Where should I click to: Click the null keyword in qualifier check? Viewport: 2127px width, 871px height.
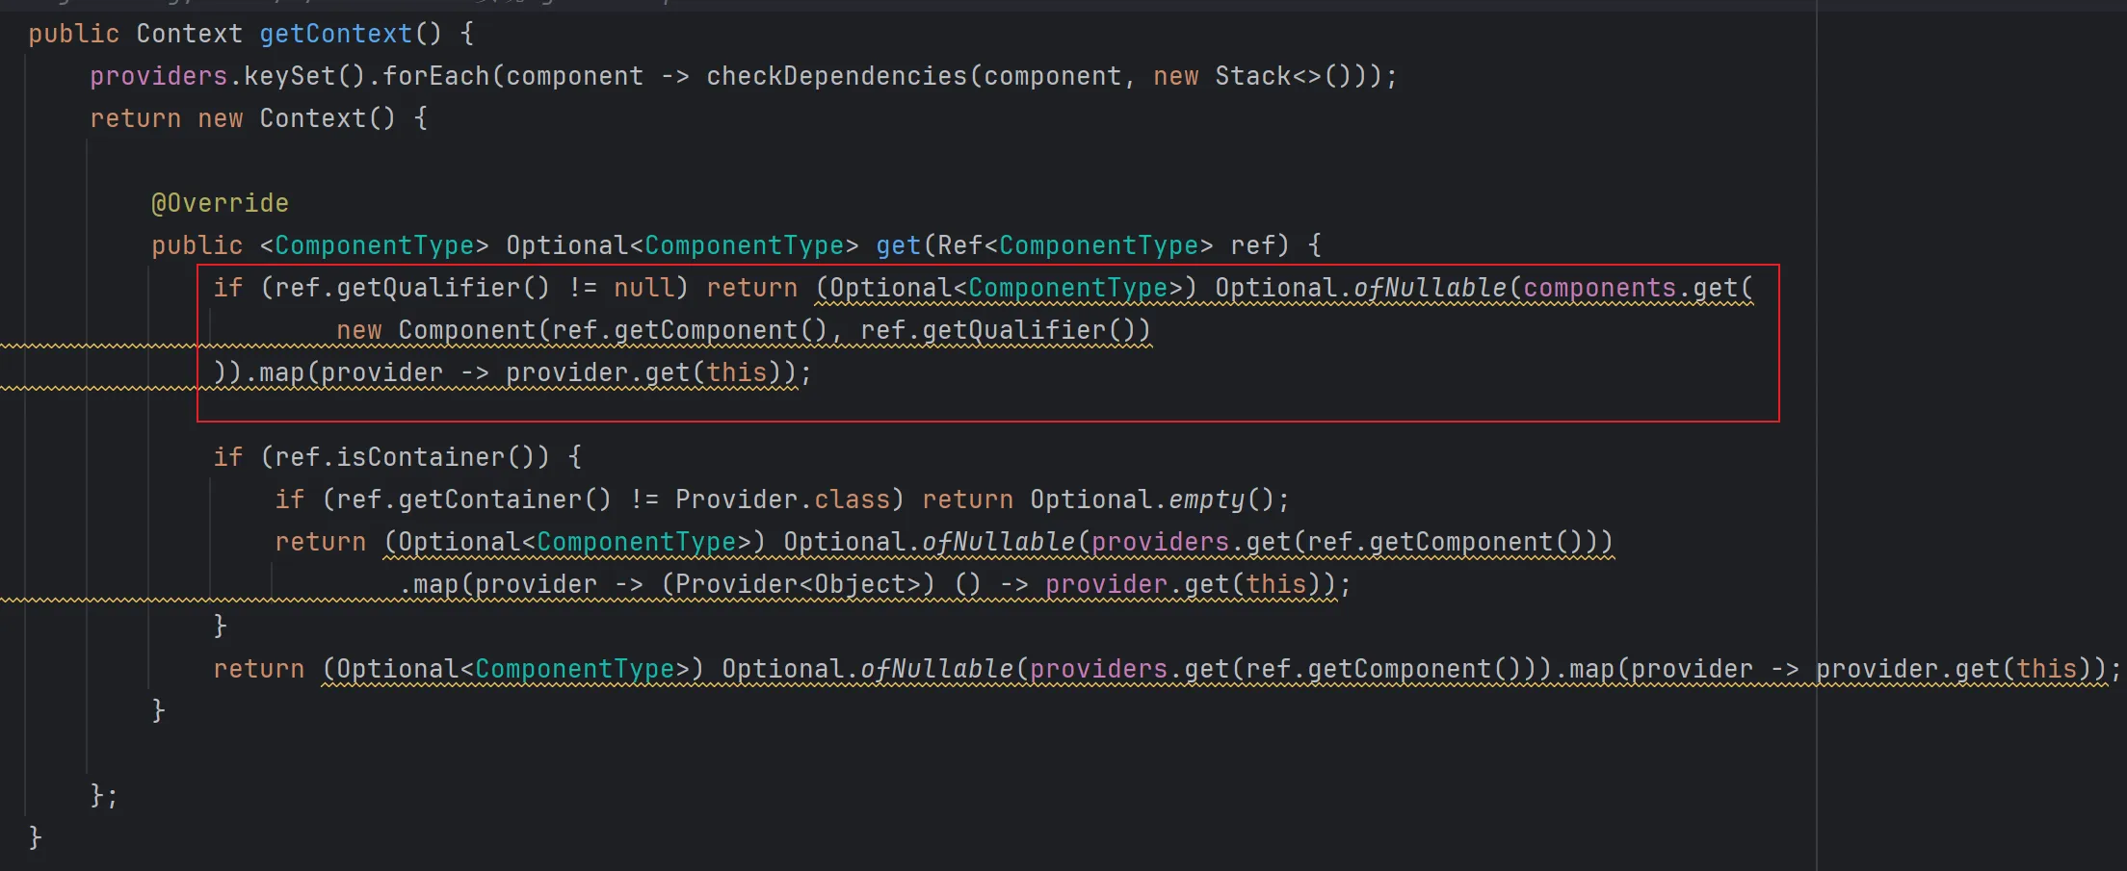click(643, 288)
